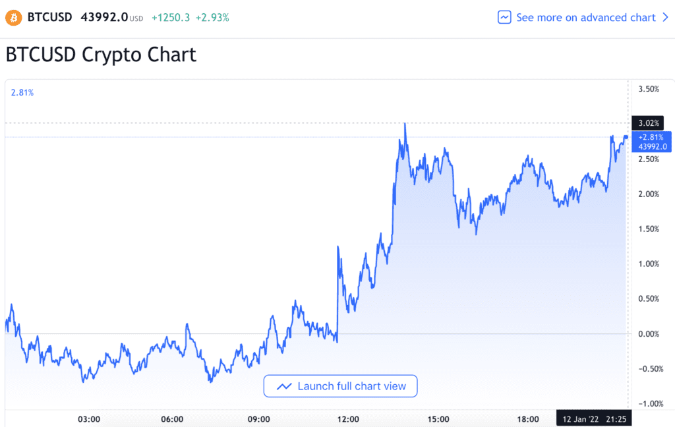The image size is (675, 427).
Task: Select the blue 2.81% legend label
Action: tap(22, 93)
